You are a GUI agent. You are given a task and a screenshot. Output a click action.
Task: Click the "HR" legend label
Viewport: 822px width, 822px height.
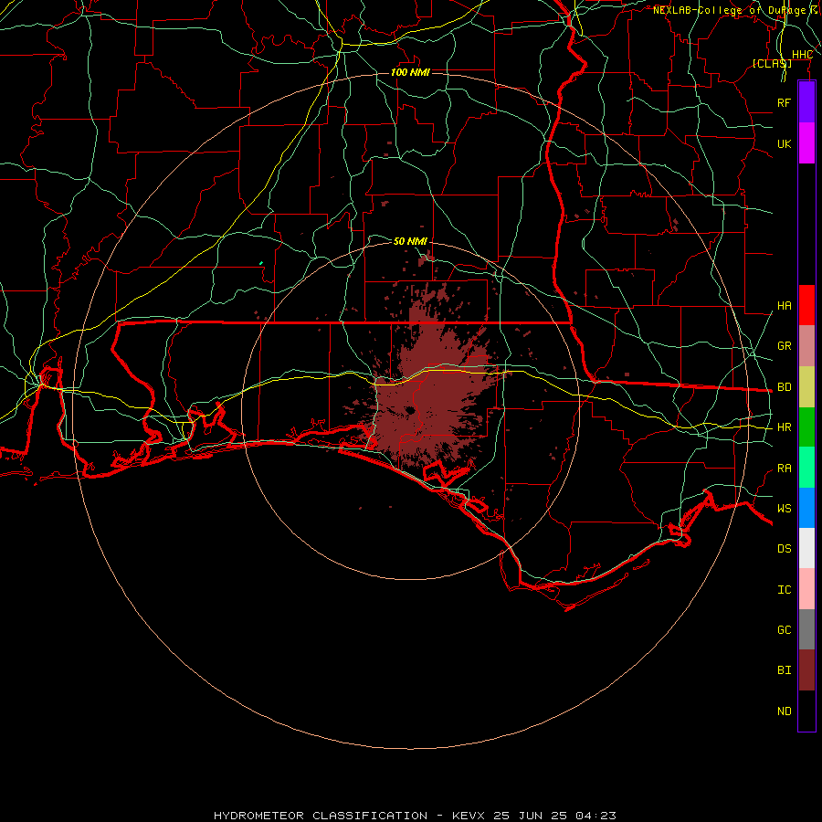(x=785, y=427)
